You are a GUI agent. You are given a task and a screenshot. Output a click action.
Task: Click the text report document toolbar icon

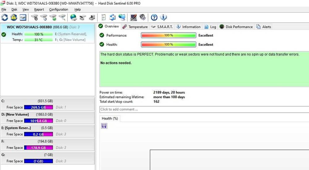[x=104, y=18]
